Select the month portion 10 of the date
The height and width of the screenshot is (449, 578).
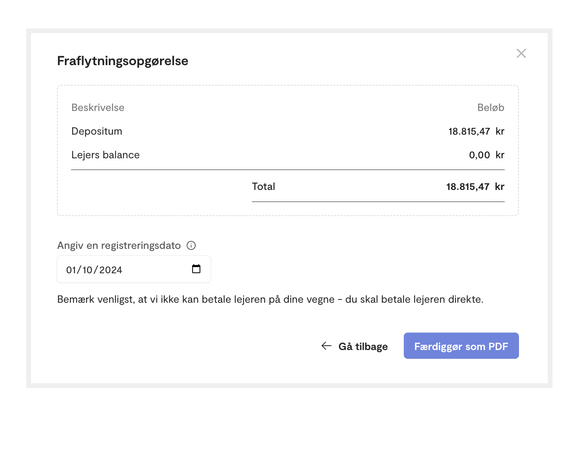click(87, 270)
